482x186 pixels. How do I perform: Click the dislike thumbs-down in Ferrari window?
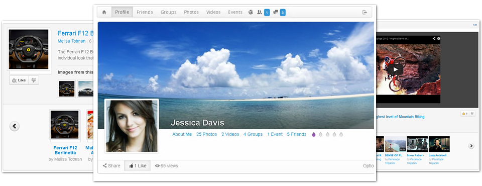point(34,80)
